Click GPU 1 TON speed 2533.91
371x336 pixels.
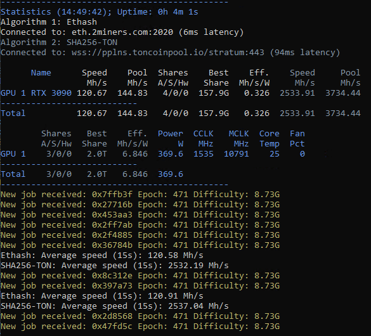tap(297, 93)
